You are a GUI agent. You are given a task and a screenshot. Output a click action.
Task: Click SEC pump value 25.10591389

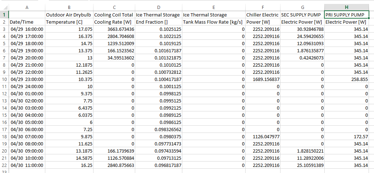click(x=302, y=165)
